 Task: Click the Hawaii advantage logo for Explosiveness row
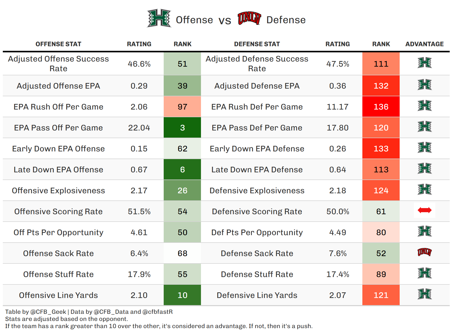[424, 189]
